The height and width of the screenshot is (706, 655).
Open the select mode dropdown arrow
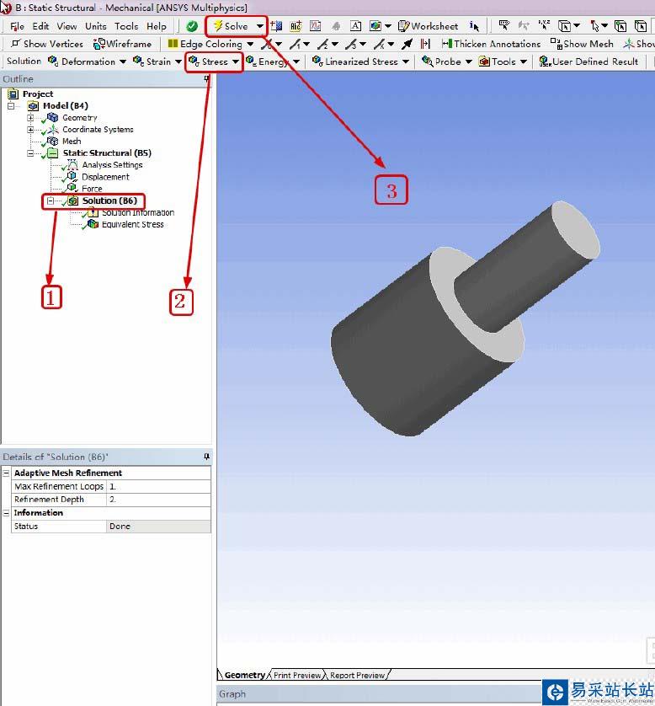pos(577,26)
